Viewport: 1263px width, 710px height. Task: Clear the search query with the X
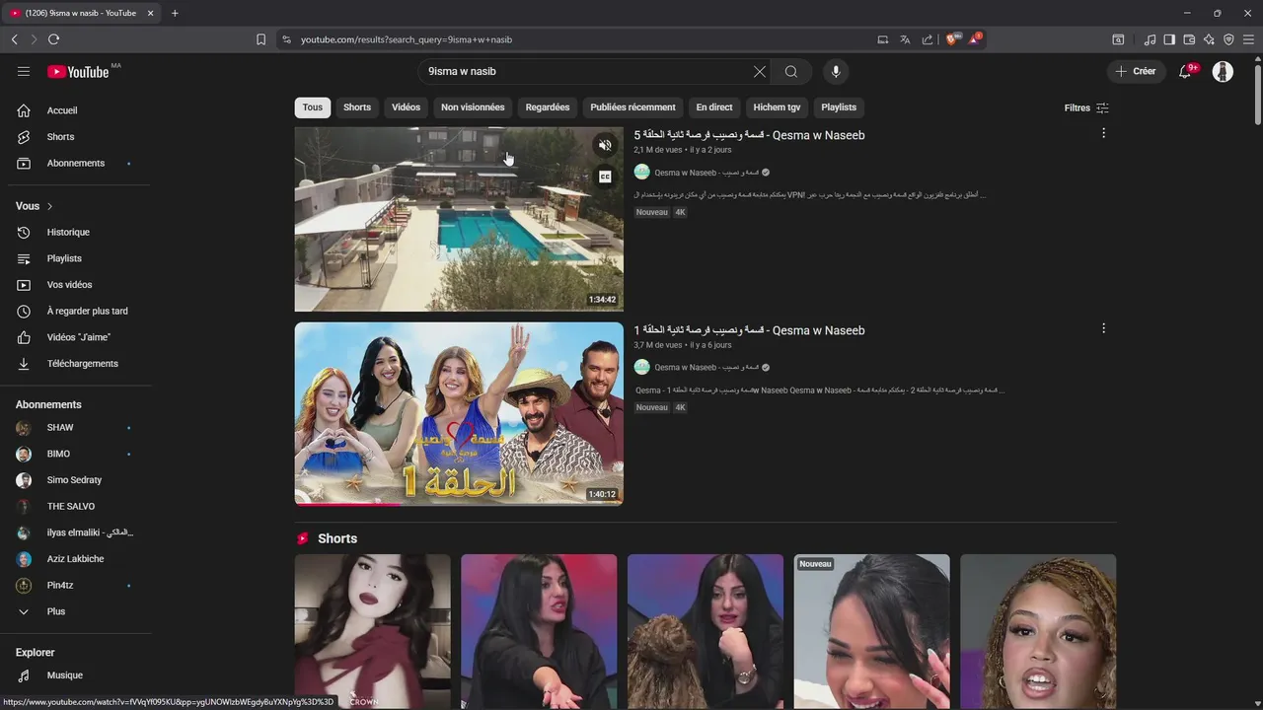(x=760, y=71)
